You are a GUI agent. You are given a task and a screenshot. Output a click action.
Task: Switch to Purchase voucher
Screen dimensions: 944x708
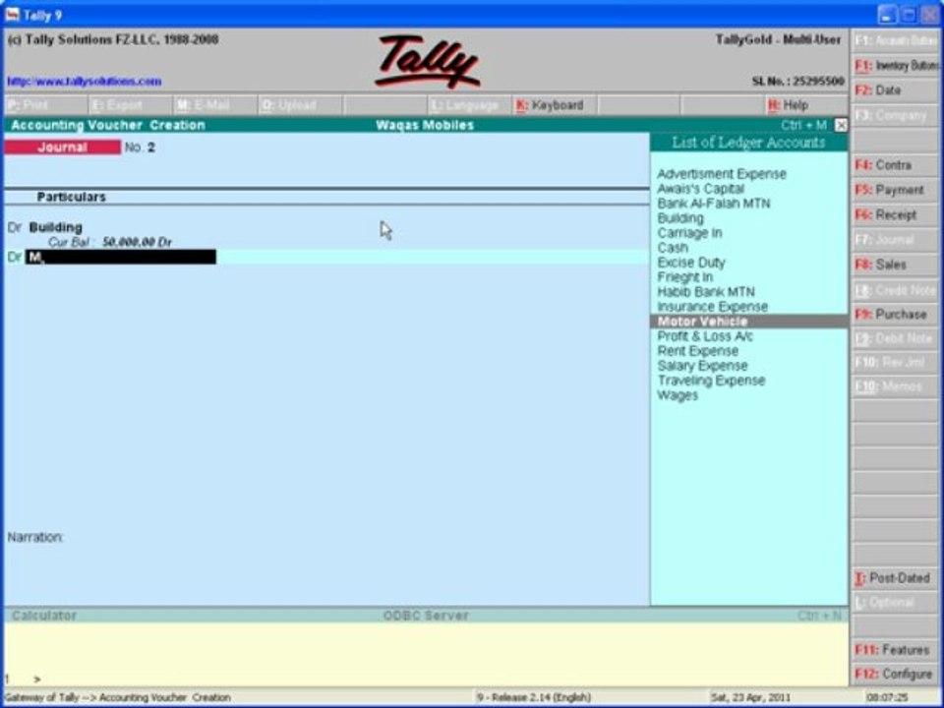(x=896, y=315)
